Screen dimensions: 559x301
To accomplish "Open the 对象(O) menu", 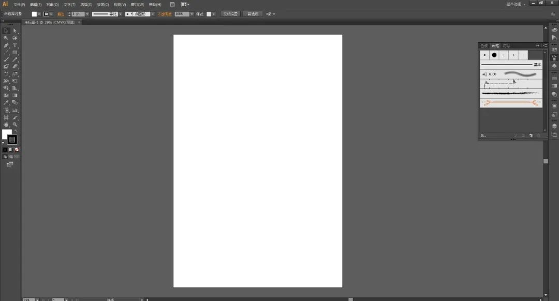I will (52, 5).
